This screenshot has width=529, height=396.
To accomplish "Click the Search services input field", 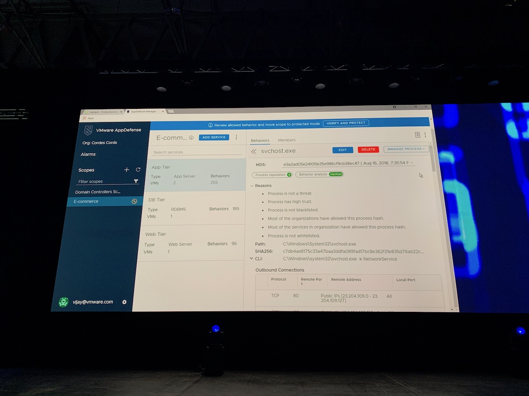I will (x=196, y=152).
